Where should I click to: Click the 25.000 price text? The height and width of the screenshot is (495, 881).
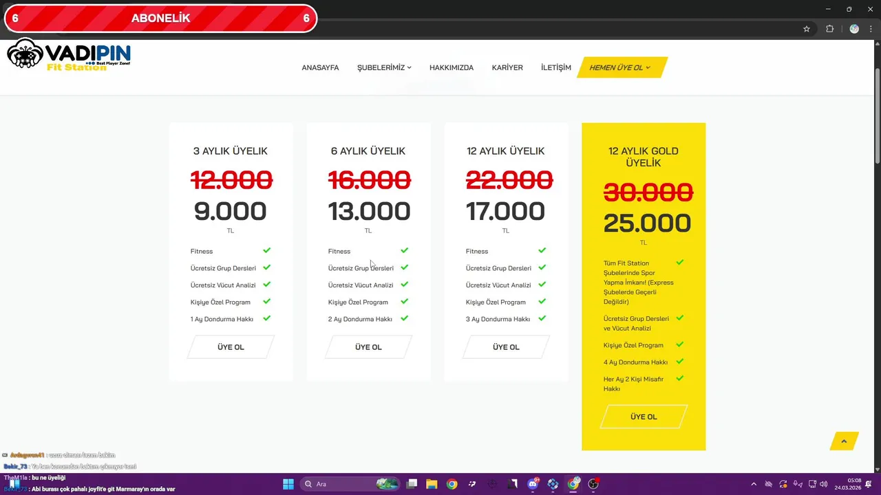click(648, 223)
